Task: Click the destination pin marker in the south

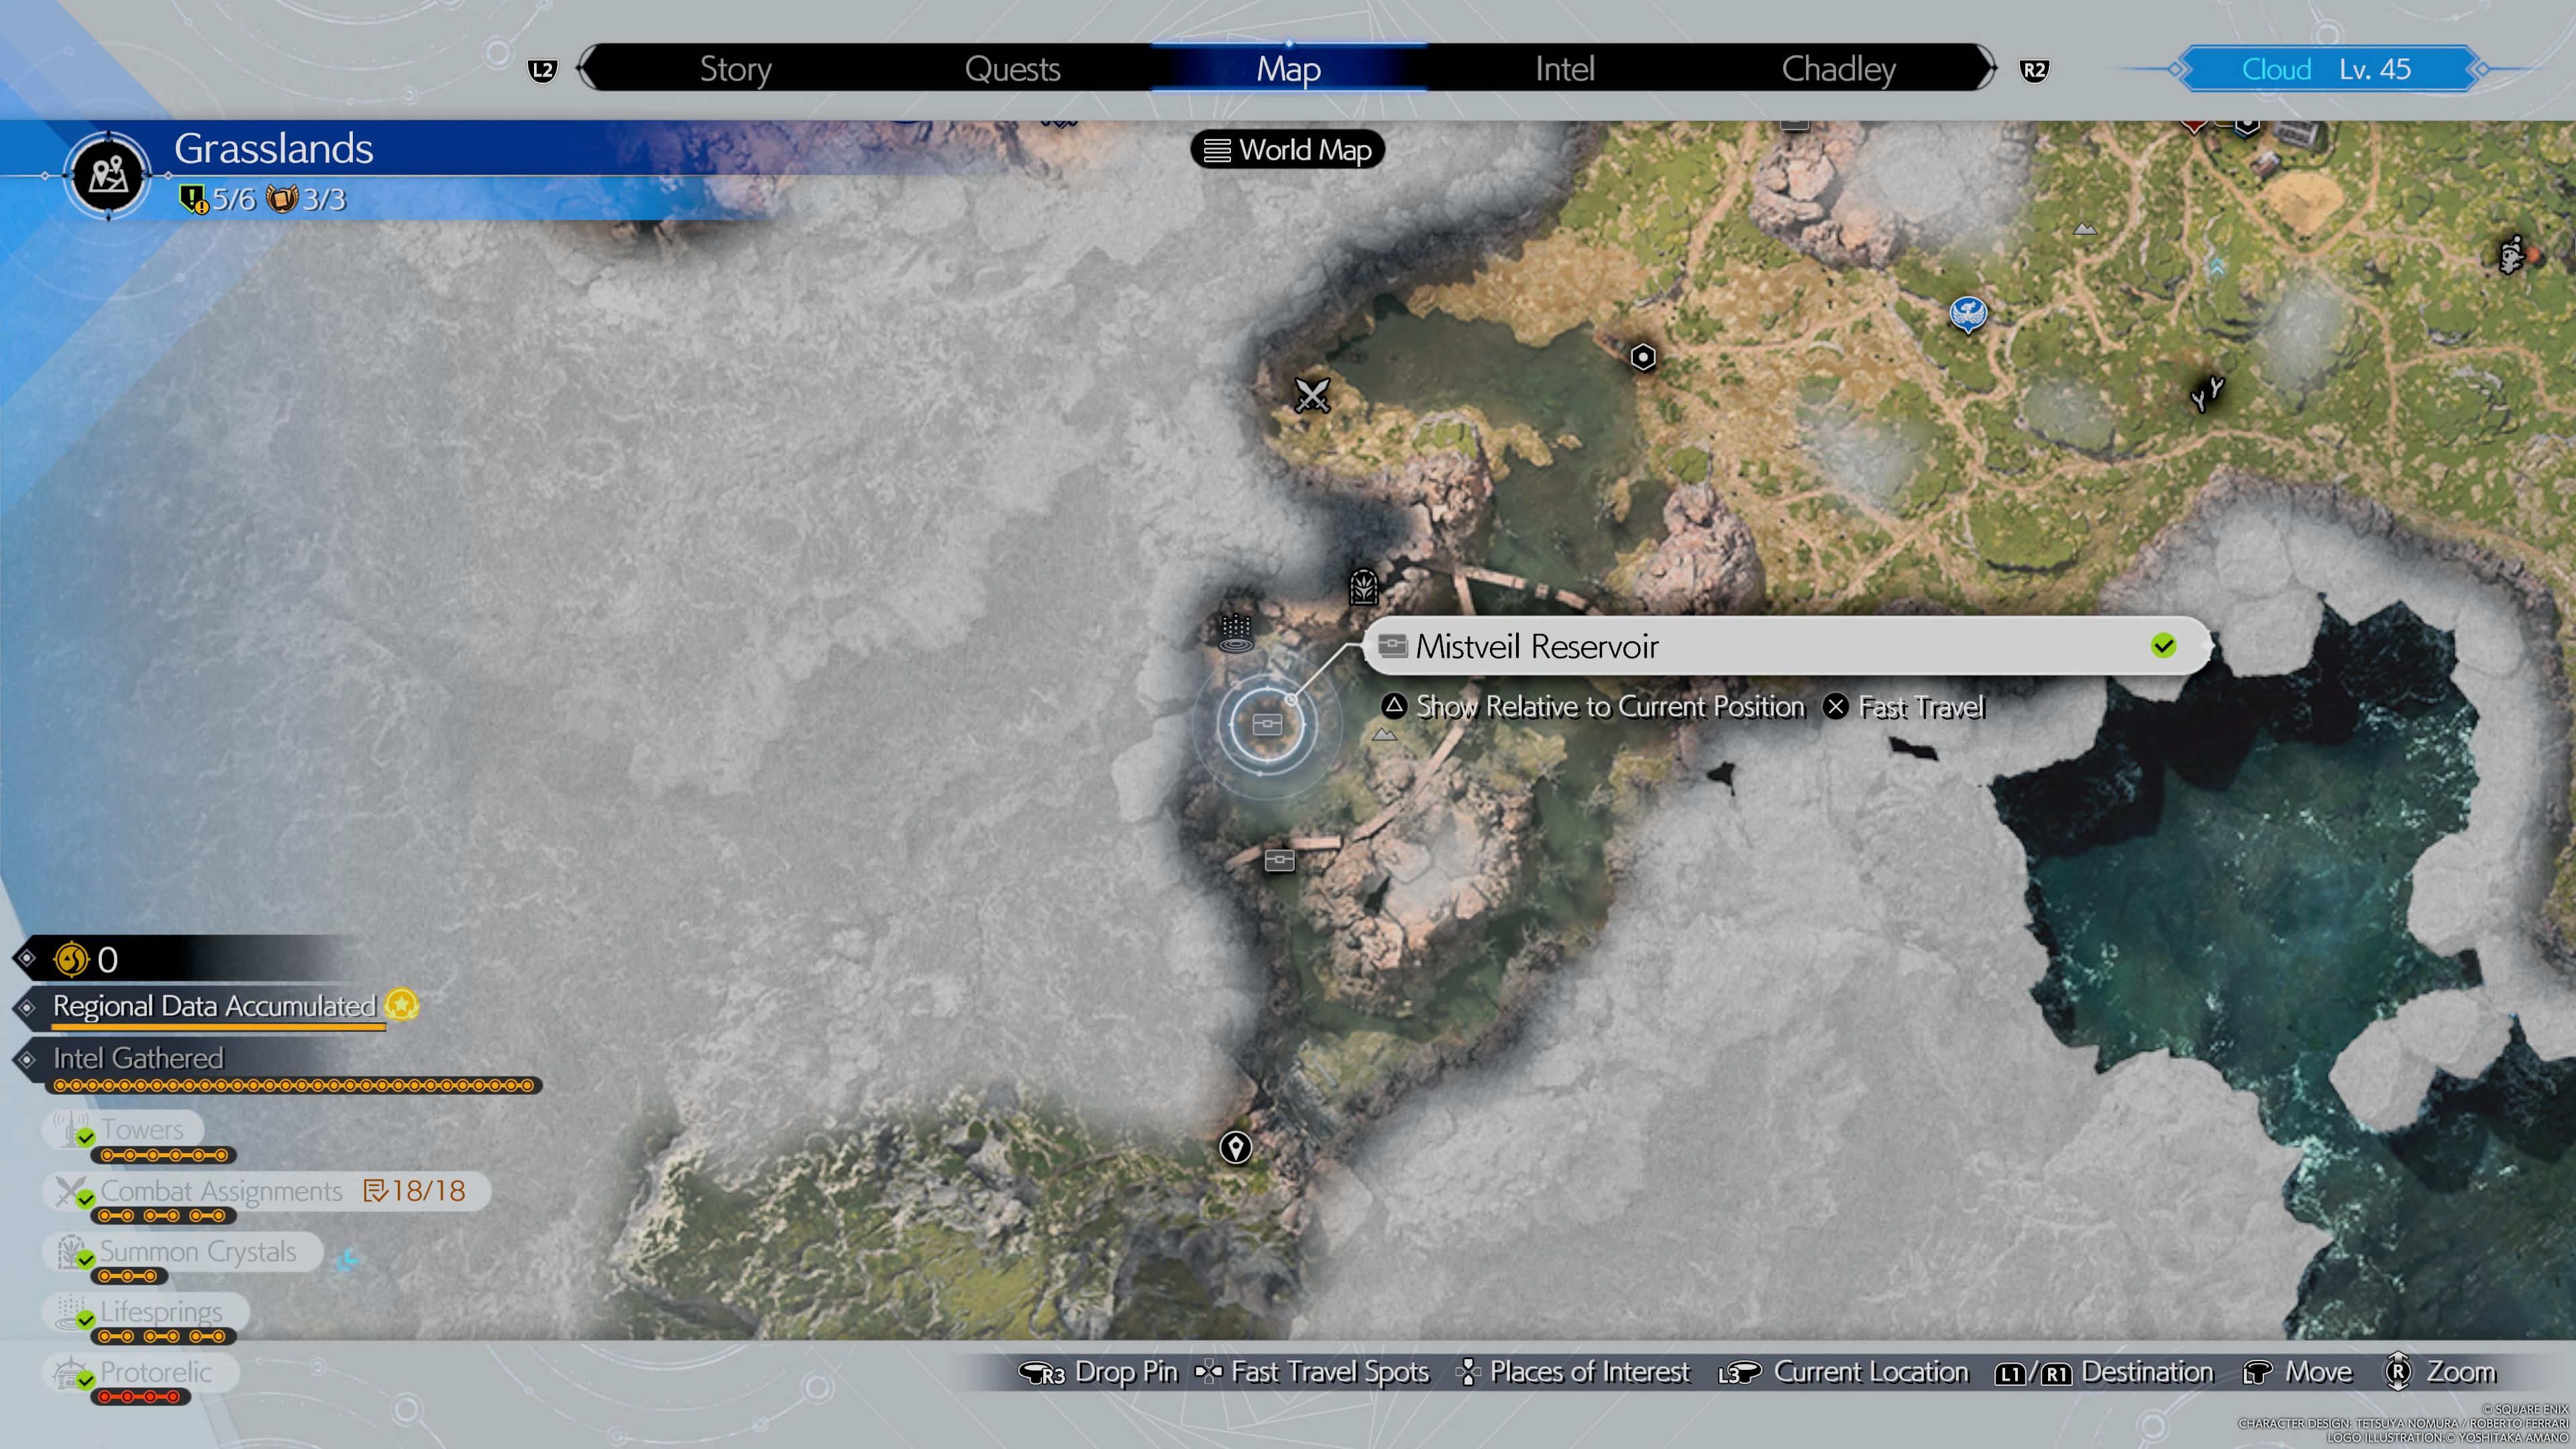Action: click(x=1235, y=1147)
